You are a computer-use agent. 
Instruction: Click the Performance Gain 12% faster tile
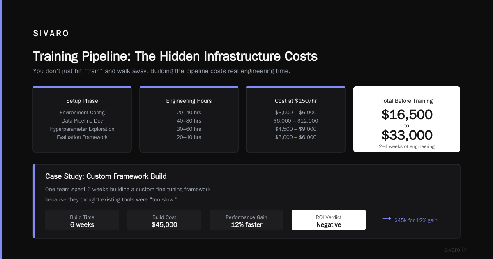246,220
